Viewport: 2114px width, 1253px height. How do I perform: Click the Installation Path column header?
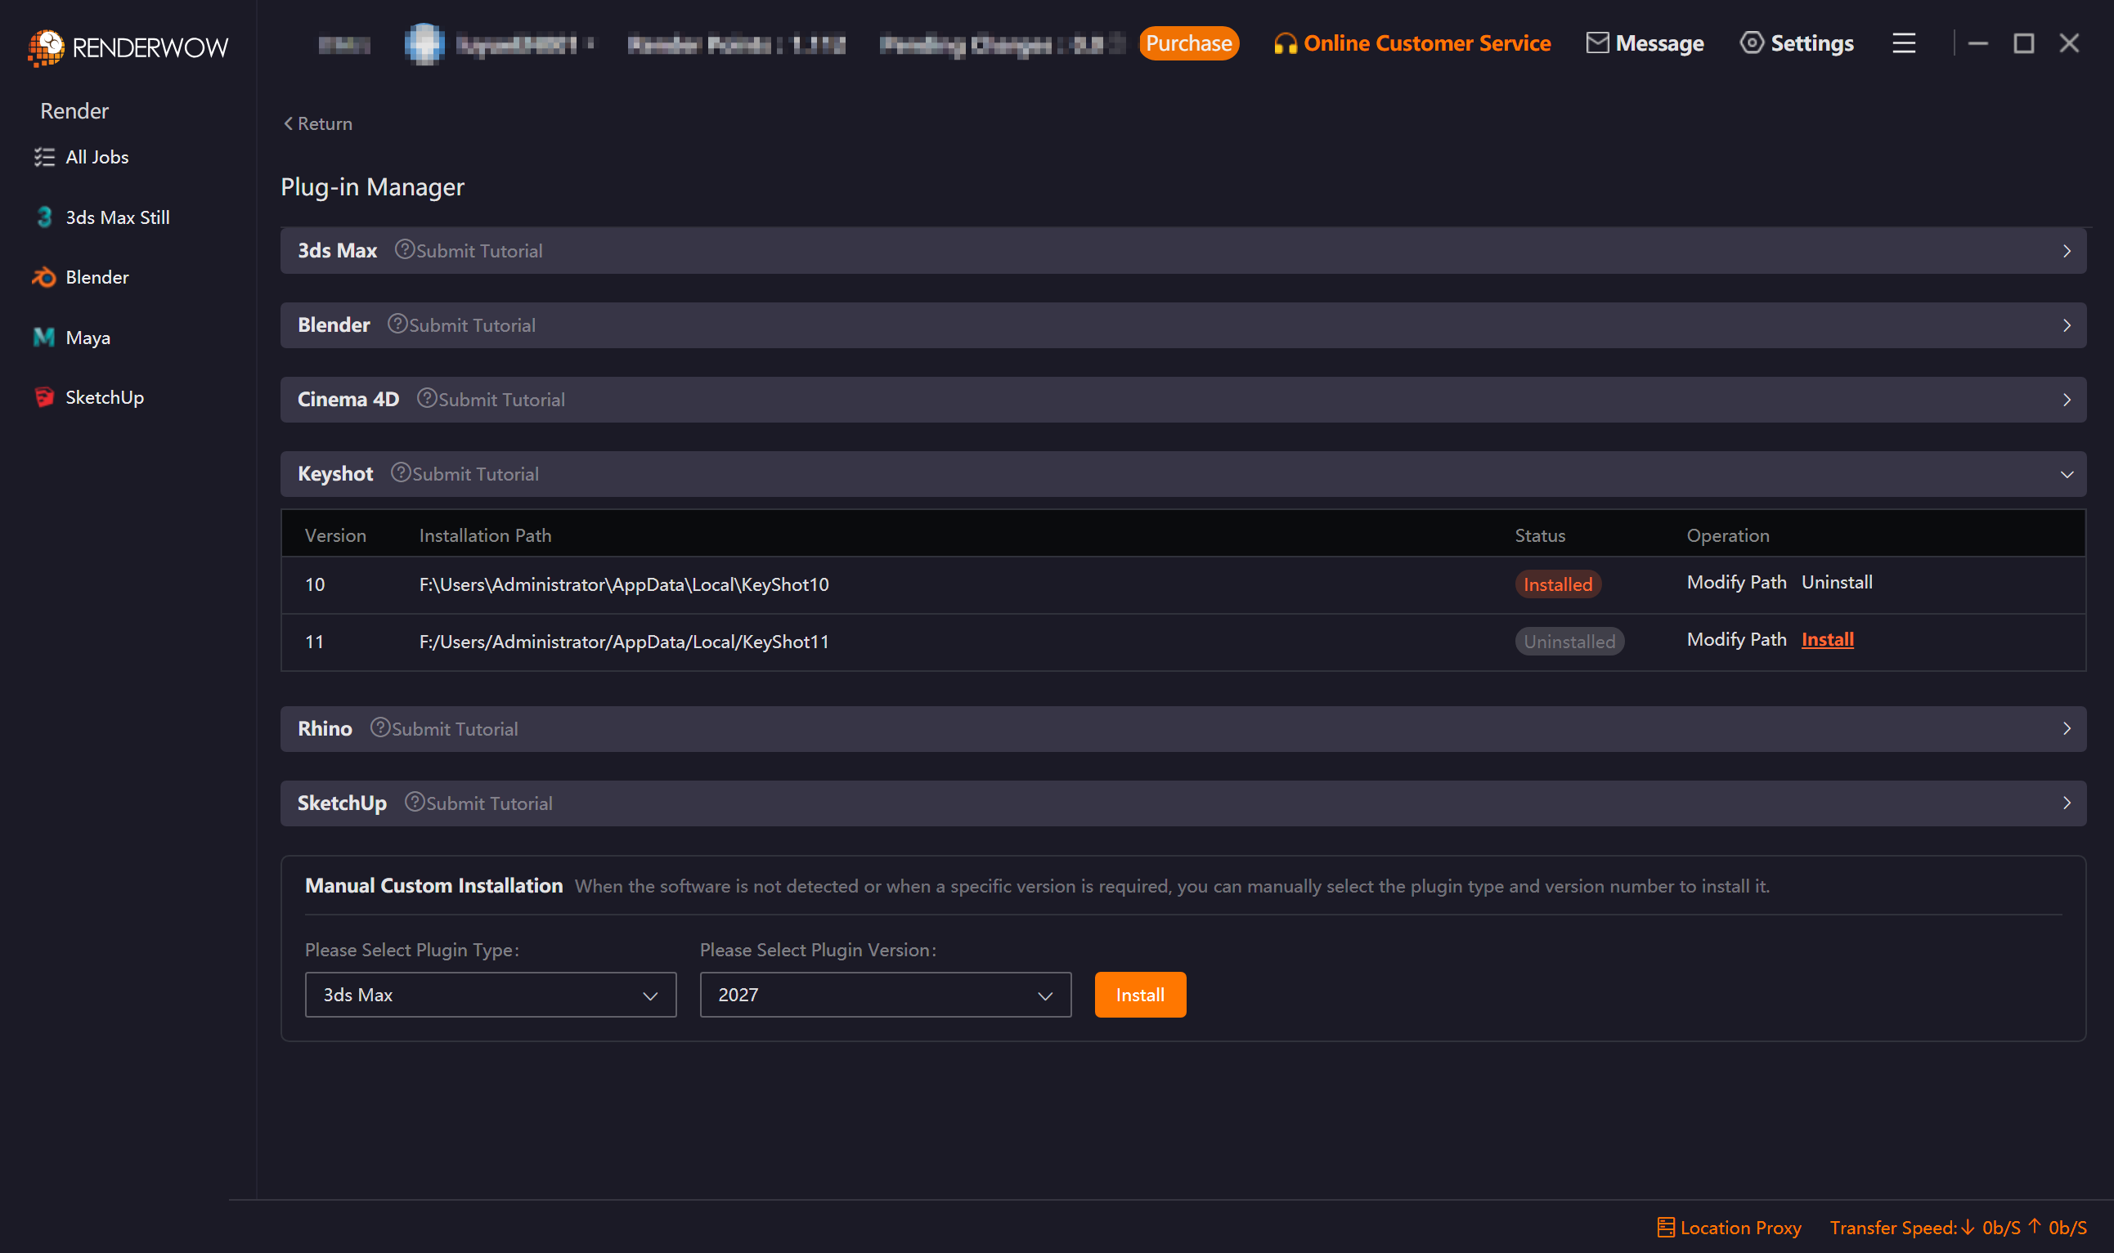pos(485,535)
